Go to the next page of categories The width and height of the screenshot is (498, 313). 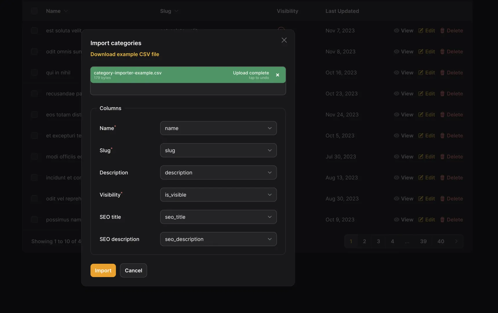point(456,241)
